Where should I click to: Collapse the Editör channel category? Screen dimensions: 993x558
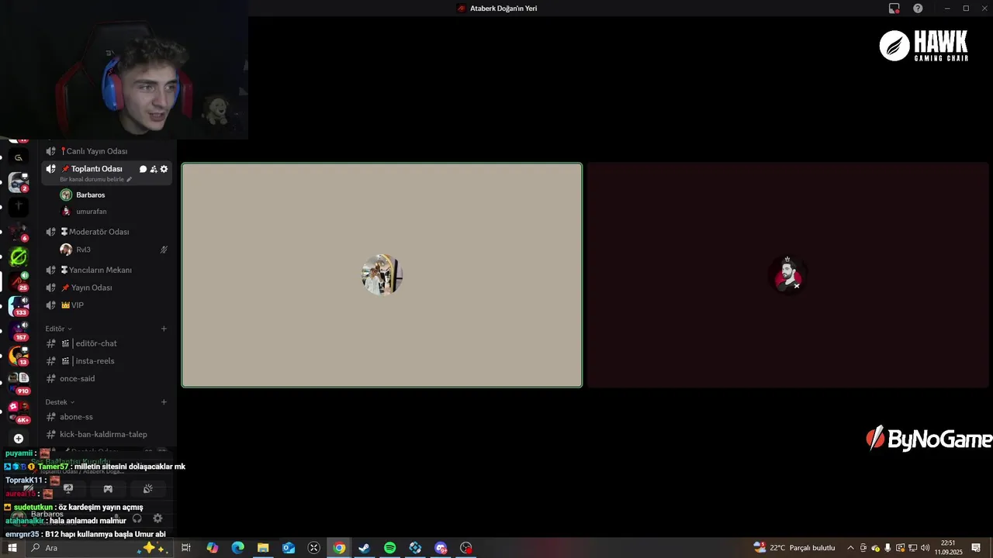click(x=58, y=329)
